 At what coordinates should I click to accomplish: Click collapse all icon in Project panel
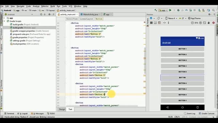45,14
